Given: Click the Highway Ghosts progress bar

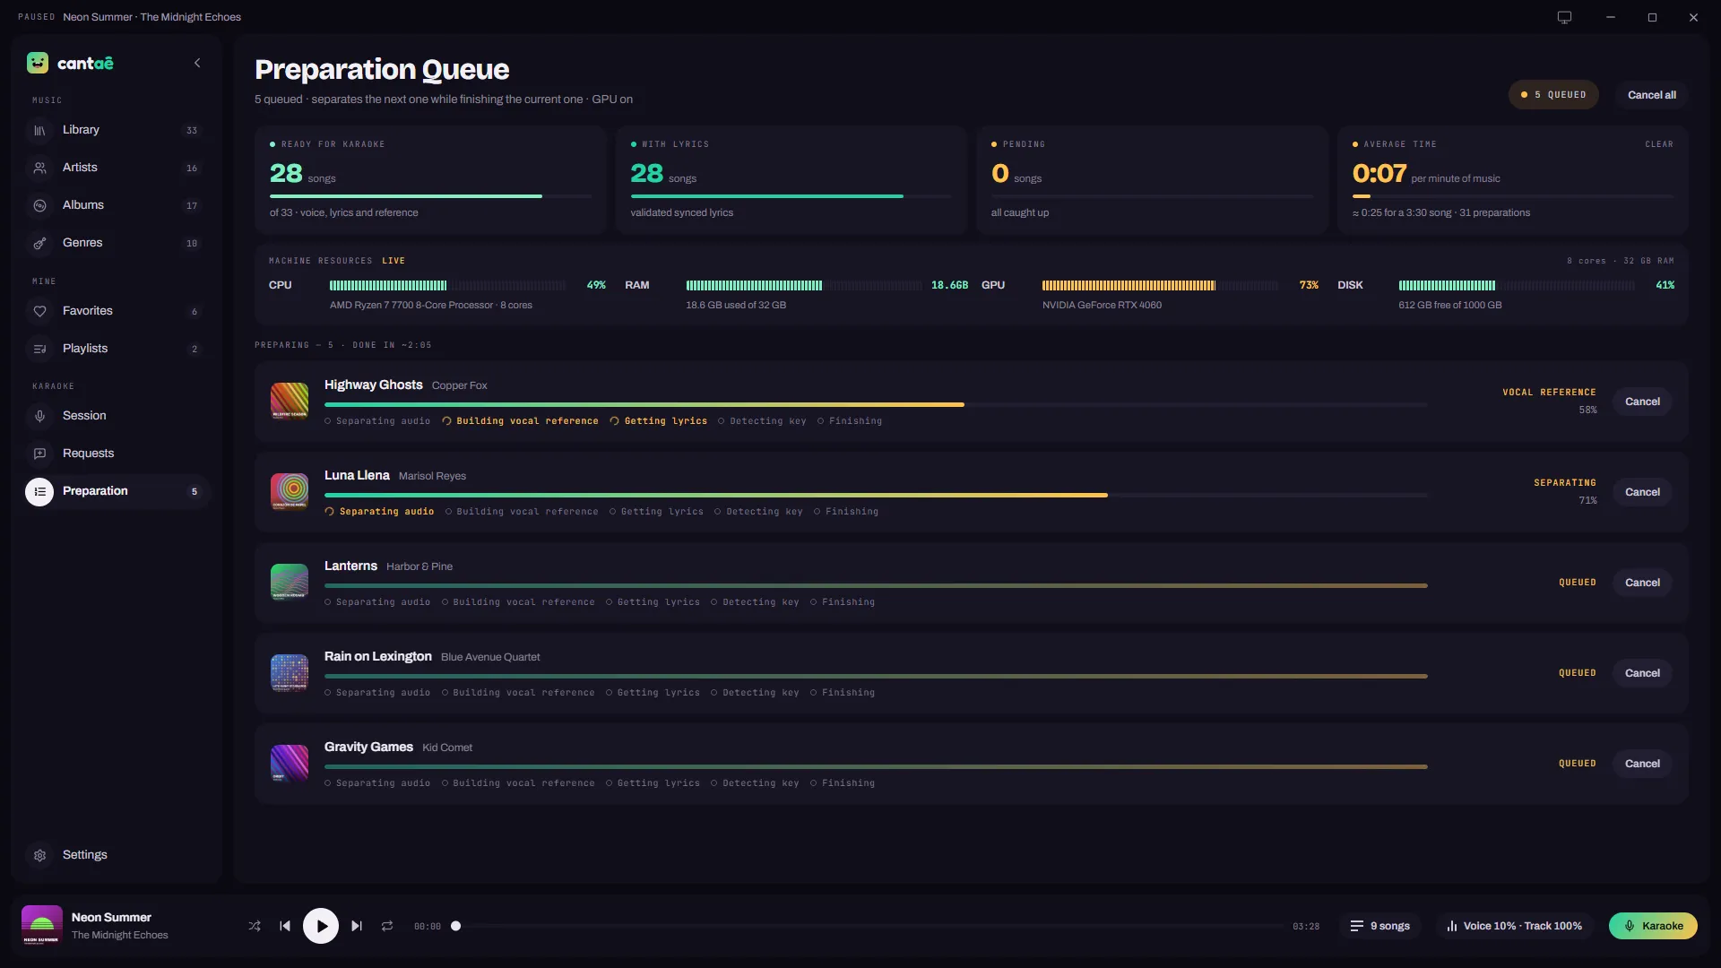Looking at the screenshot, I should (x=876, y=405).
